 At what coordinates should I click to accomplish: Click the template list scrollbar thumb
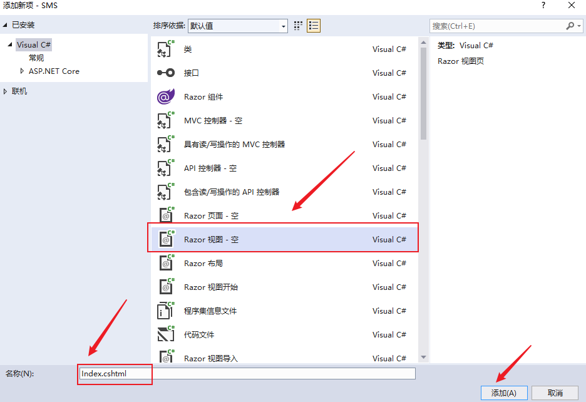tap(423, 93)
